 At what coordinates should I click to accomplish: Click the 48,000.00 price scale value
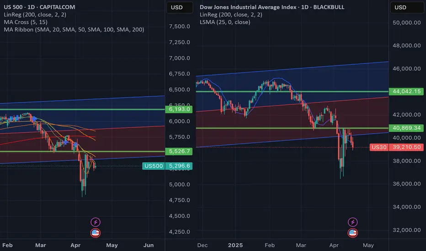click(x=407, y=46)
